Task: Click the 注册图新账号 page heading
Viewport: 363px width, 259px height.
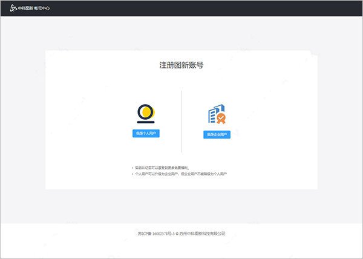Action: coord(181,65)
